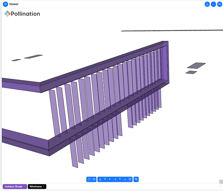
Task: Set camera to top view (up-to-line arrow)
Action: [x=105, y=179]
